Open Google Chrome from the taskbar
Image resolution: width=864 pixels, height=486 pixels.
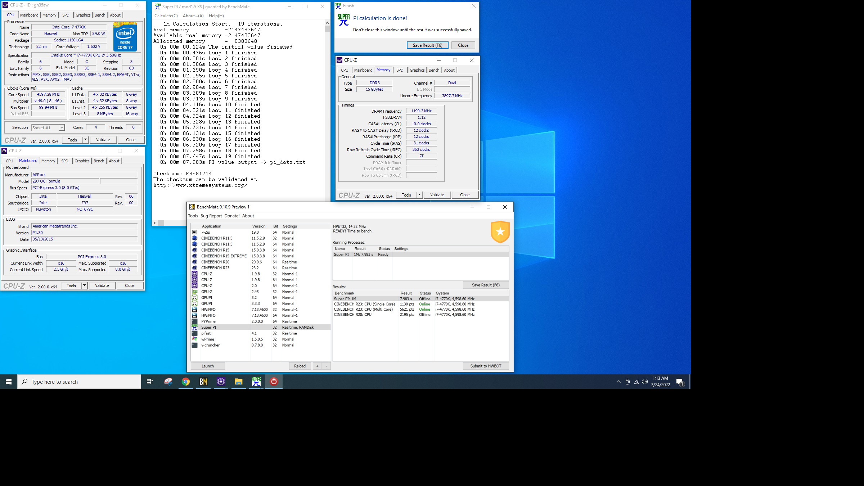point(186,382)
